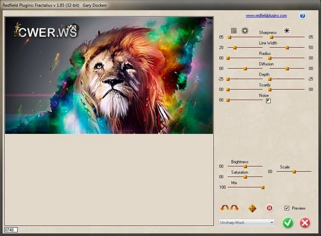Click the red R reset icon
321x236 pixels.
269,208
